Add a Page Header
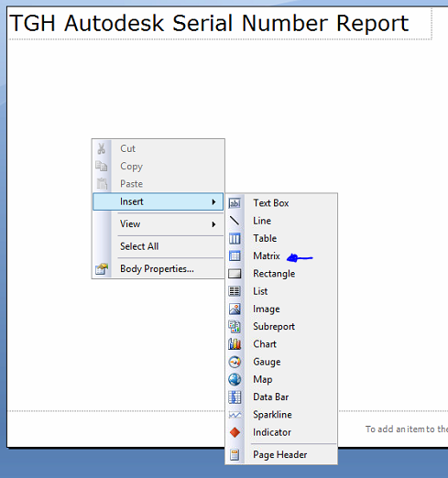 281,455
